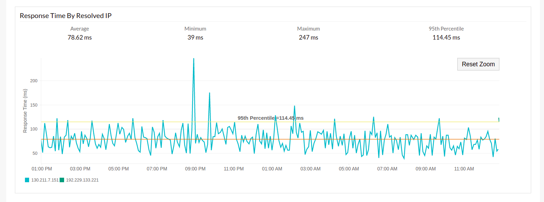Image resolution: width=544 pixels, height=202 pixels.
Task: Toggle the green 192.229.133.221 legend swatch
Action: coord(62,180)
